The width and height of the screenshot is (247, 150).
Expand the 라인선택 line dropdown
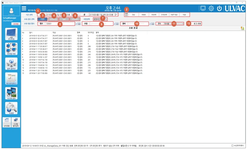[107, 19]
